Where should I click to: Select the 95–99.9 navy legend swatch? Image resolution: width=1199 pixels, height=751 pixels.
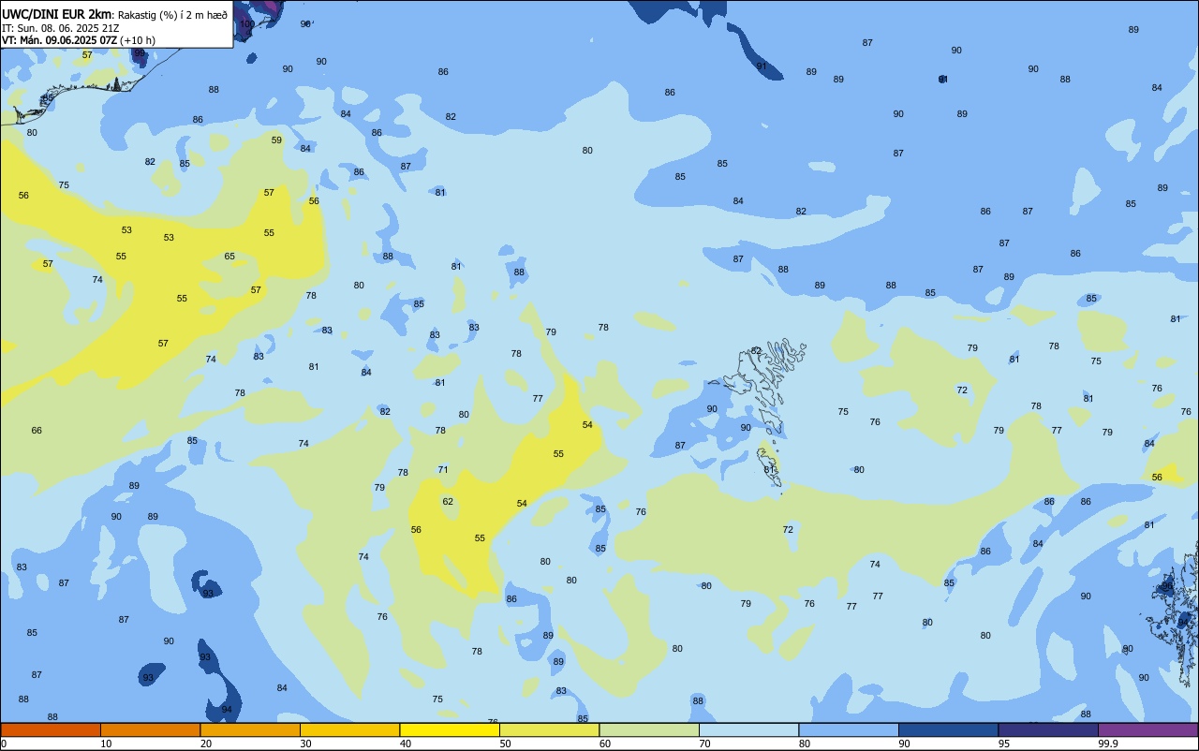click(1048, 729)
